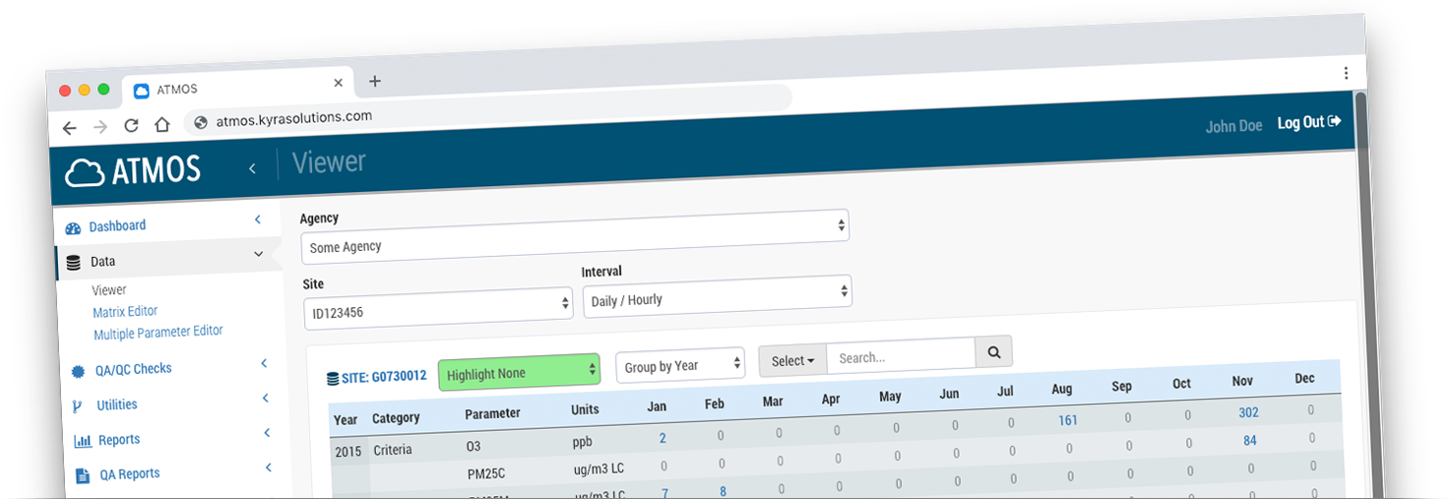Open QA Reports menu item

[x=130, y=474]
